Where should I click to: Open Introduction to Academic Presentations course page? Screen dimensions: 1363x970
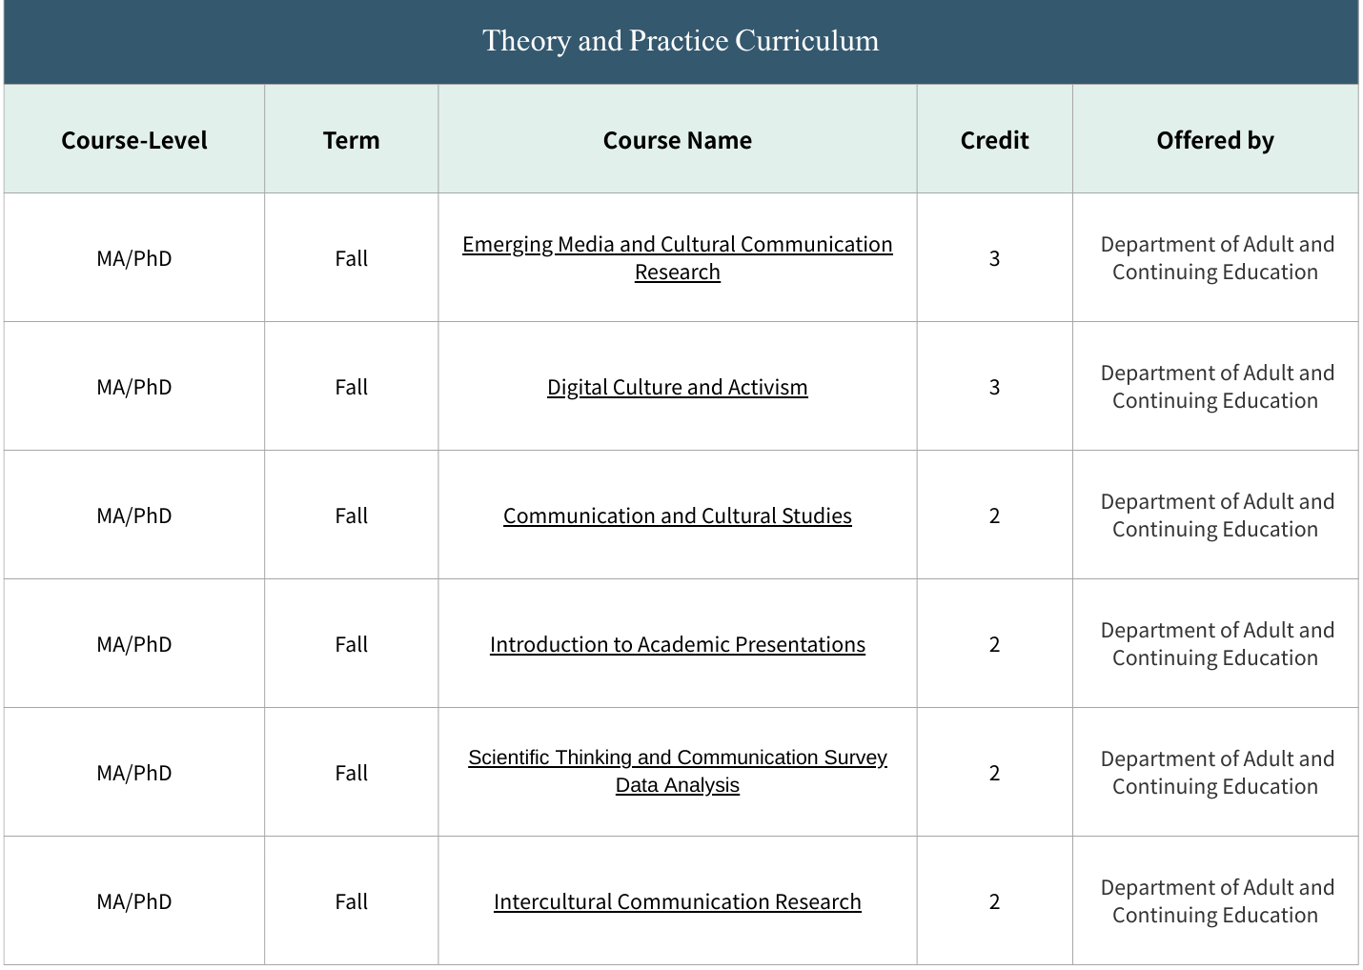pyautogui.click(x=677, y=645)
